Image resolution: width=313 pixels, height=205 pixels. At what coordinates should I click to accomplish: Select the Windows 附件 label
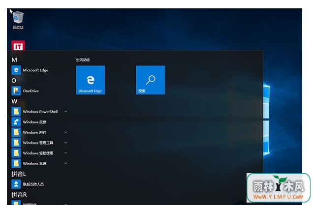tap(34, 132)
